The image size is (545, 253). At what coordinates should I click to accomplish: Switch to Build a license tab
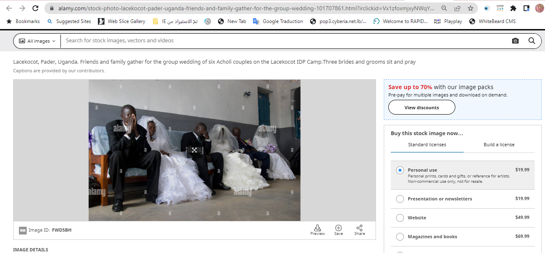click(x=499, y=145)
